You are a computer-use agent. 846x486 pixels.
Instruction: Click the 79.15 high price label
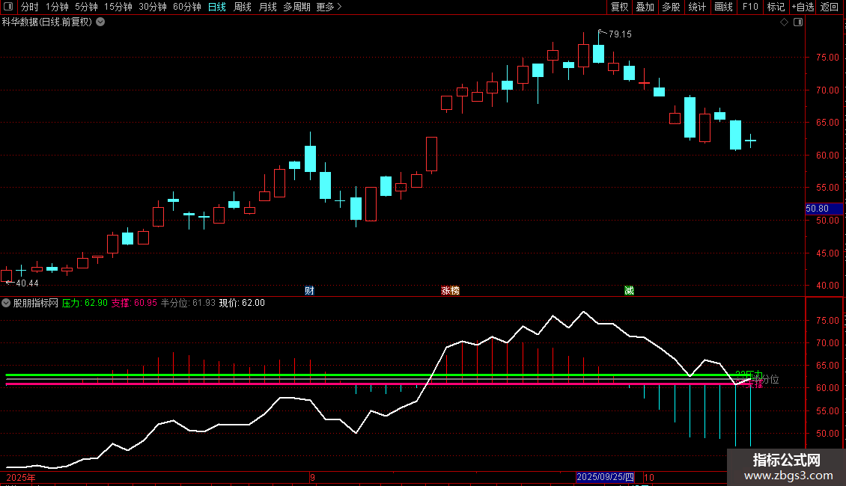click(620, 34)
